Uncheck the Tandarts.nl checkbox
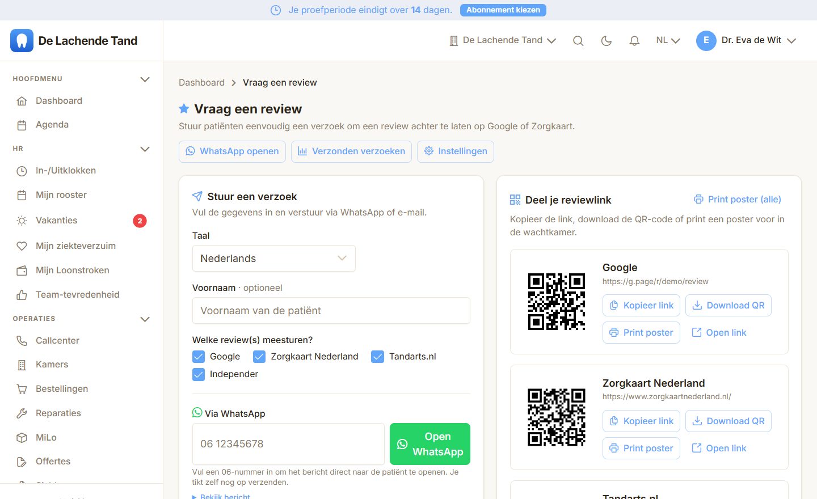817x499 pixels. (377, 357)
